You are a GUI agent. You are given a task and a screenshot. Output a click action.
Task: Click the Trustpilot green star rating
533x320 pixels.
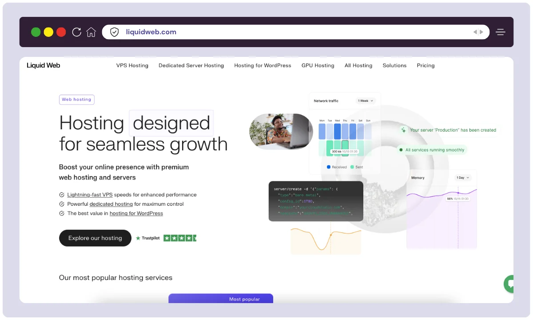180,238
